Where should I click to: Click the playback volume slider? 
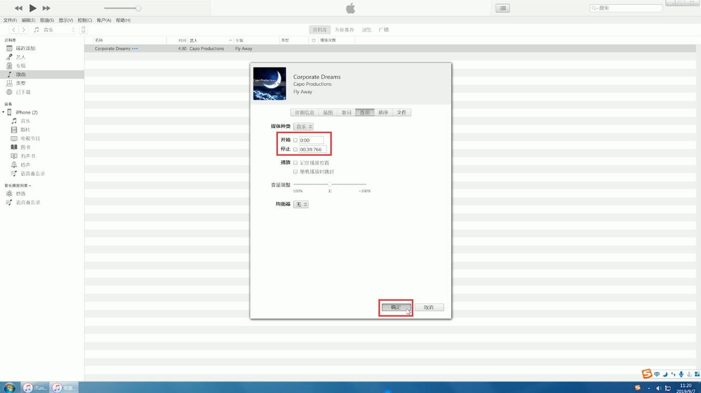(122, 8)
